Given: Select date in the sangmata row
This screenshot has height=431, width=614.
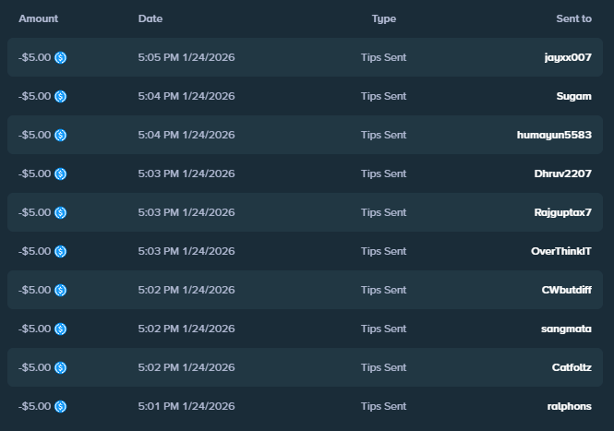Looking at the screenshot, I should coord(187,329).
